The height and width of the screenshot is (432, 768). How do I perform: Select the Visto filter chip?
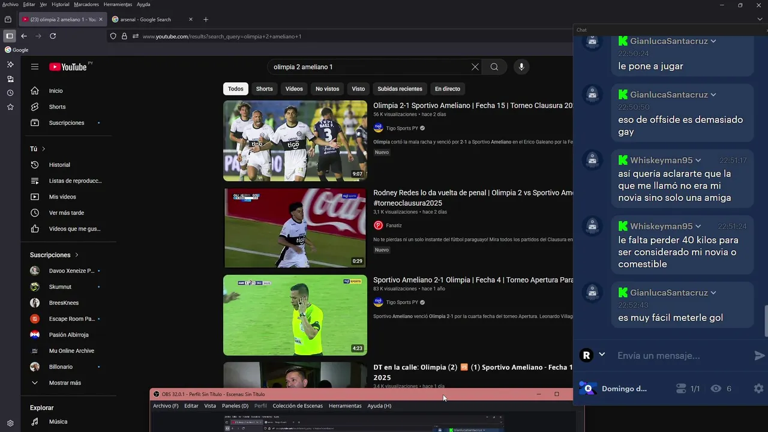click(358, 89)
